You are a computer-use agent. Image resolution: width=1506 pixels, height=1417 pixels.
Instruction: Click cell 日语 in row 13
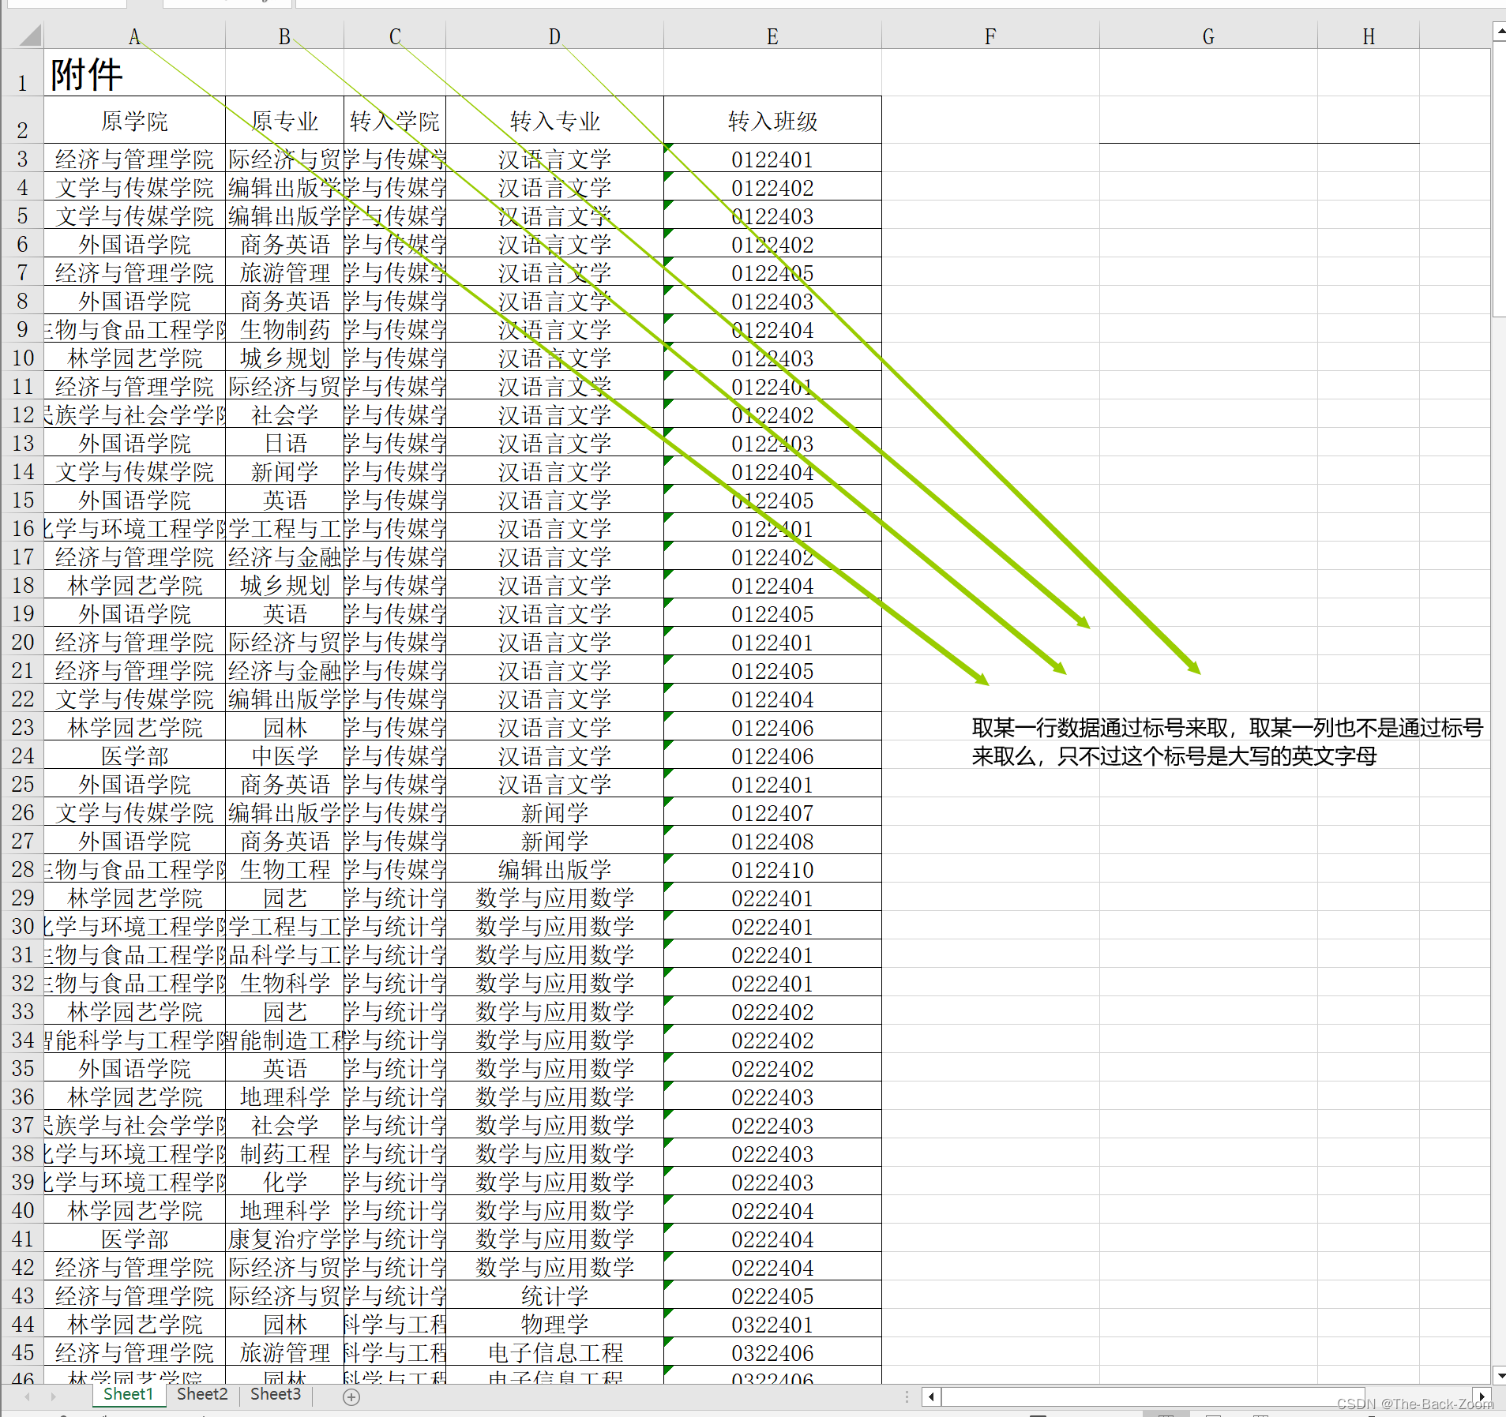click(284, 443)
